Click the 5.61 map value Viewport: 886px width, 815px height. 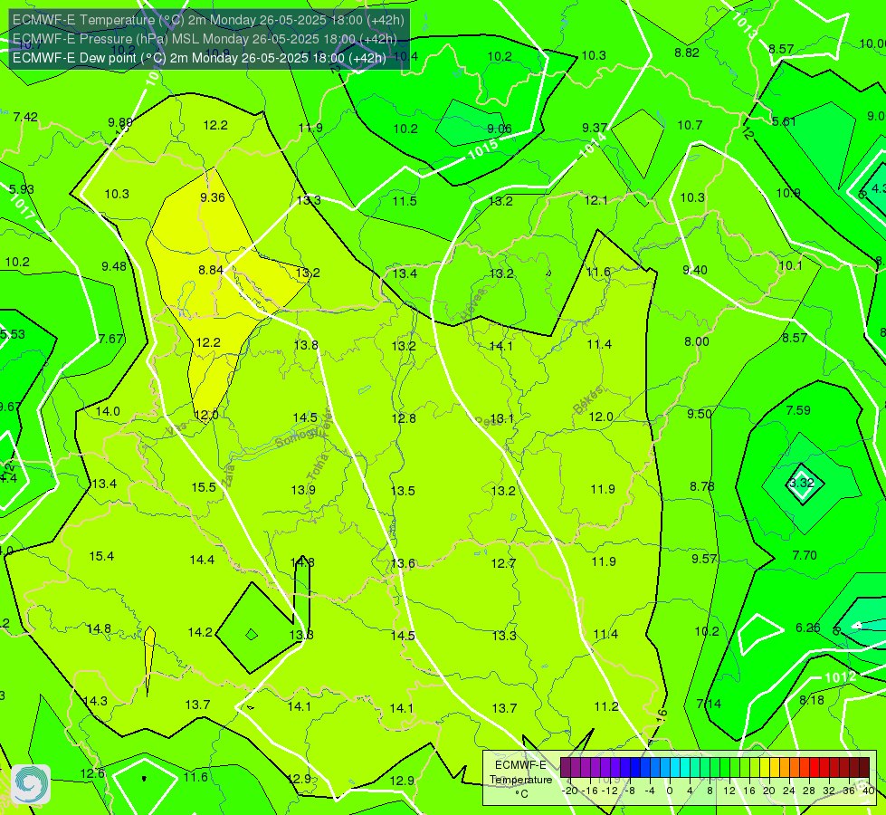pyautogui.click(x=784, y=121)
